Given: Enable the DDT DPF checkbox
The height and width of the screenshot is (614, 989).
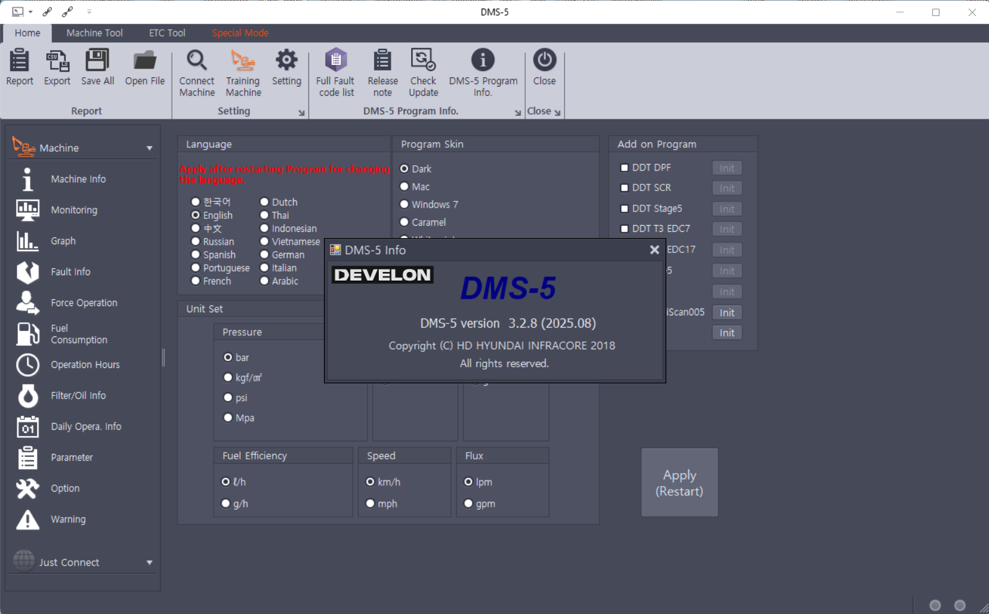Looking at the screenshot, I should tap(624, 168).
